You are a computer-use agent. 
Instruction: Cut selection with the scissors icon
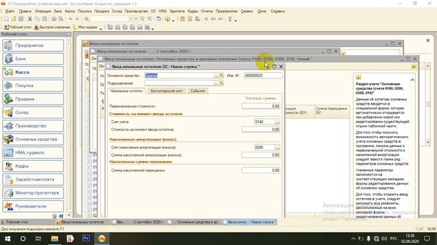click(x=30, y=19)
